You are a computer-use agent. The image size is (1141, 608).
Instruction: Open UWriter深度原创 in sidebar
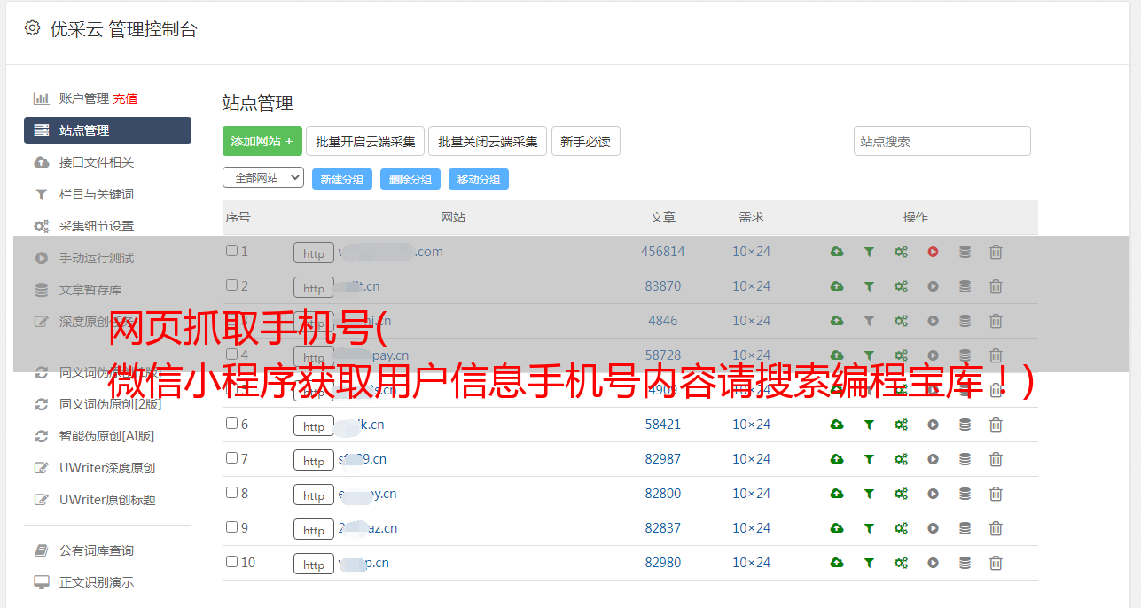click(106, 468)
